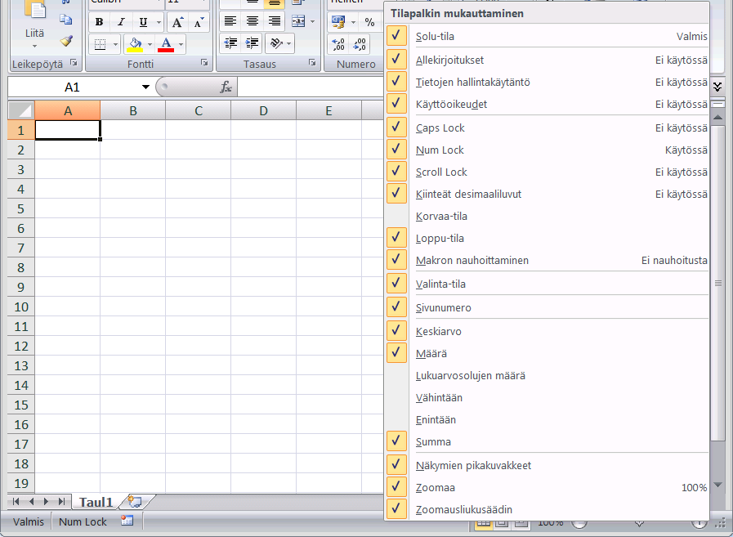Uncheck the Summa option
The image size is (733, 537).
pyautogui.click(x=547, y=441)
